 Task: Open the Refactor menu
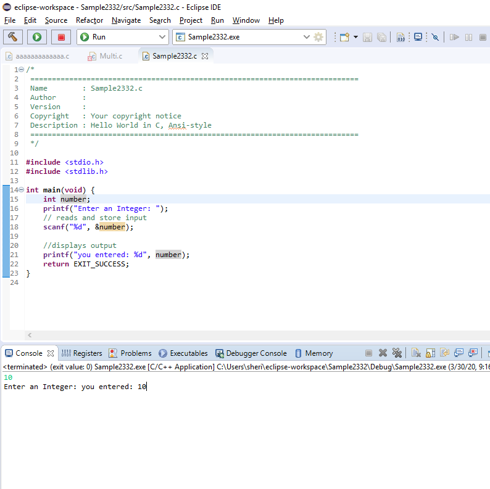(89, 20)
